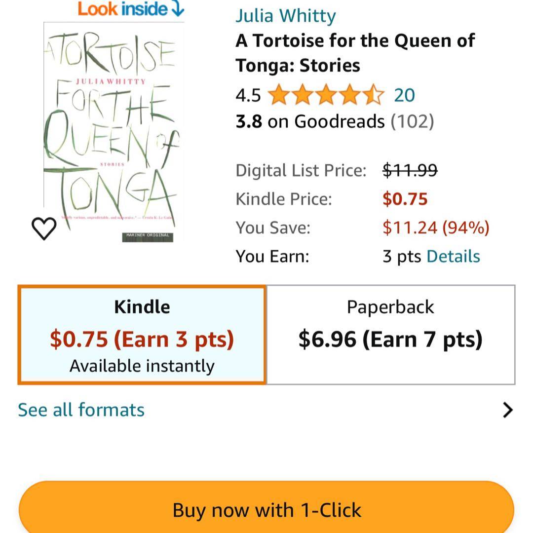Select the Paperback format option
533x533 pixels.
point(390,335)
